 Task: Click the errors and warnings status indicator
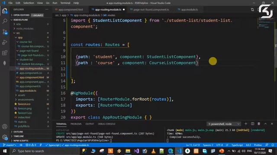31,145
